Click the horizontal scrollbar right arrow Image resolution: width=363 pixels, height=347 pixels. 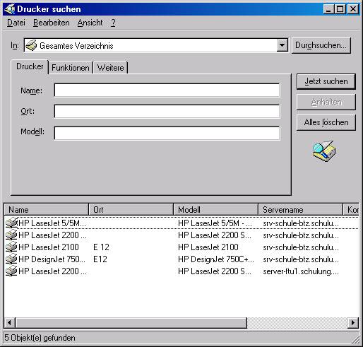point(353,322)
